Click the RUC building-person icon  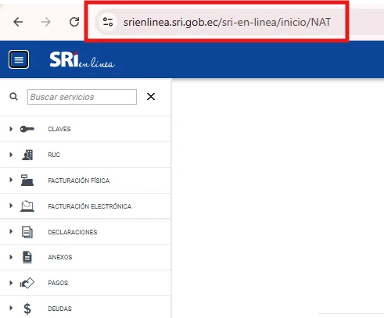click(x=27, y=155)
